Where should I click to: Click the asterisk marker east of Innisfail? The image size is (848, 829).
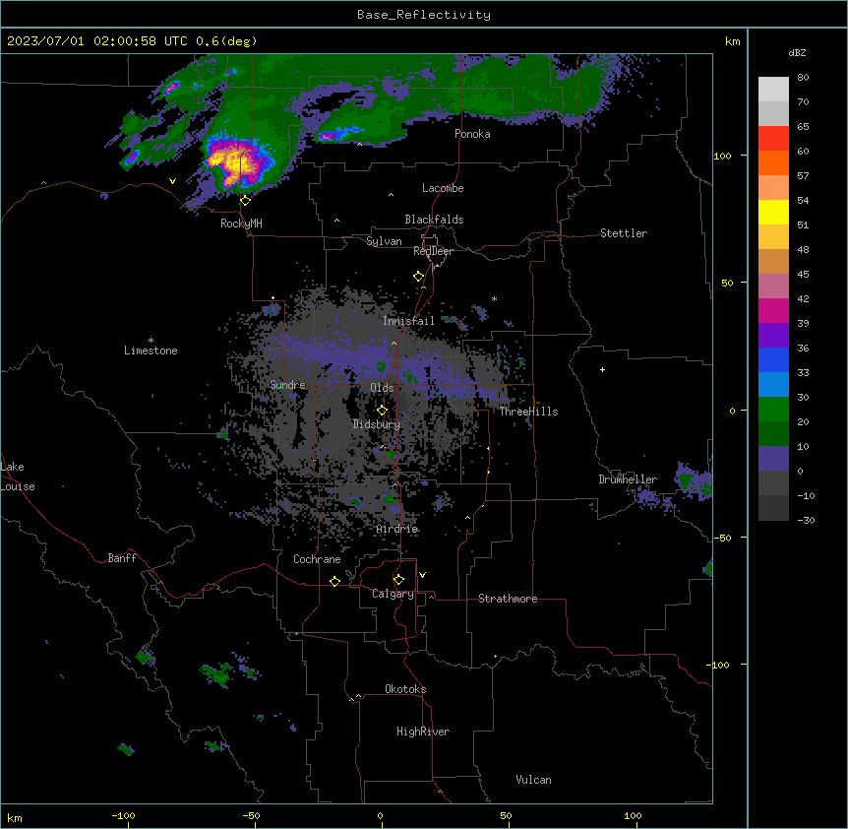(494, 299)
